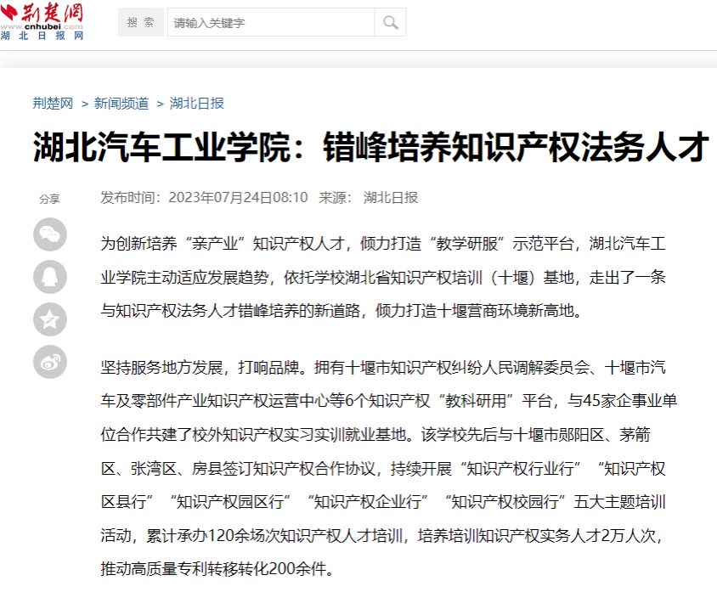Go to 新闻频道 breadcrumb link
This screenshot has height=592, width=717.
121,103
